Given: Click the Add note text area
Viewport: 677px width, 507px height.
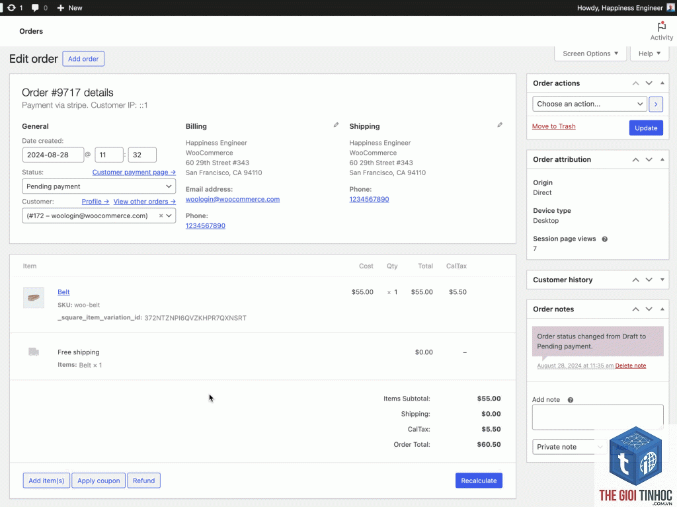Looking at the screenshot, I should (x=598, y=417).
